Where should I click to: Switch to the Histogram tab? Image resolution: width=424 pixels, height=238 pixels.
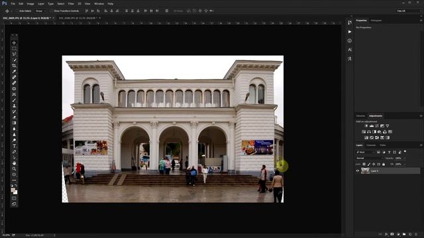tap(376, 20)
